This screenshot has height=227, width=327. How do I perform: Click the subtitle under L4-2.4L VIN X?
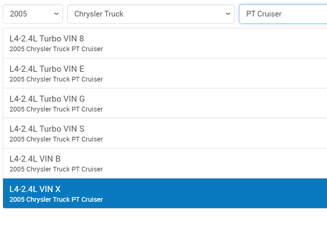56,200
